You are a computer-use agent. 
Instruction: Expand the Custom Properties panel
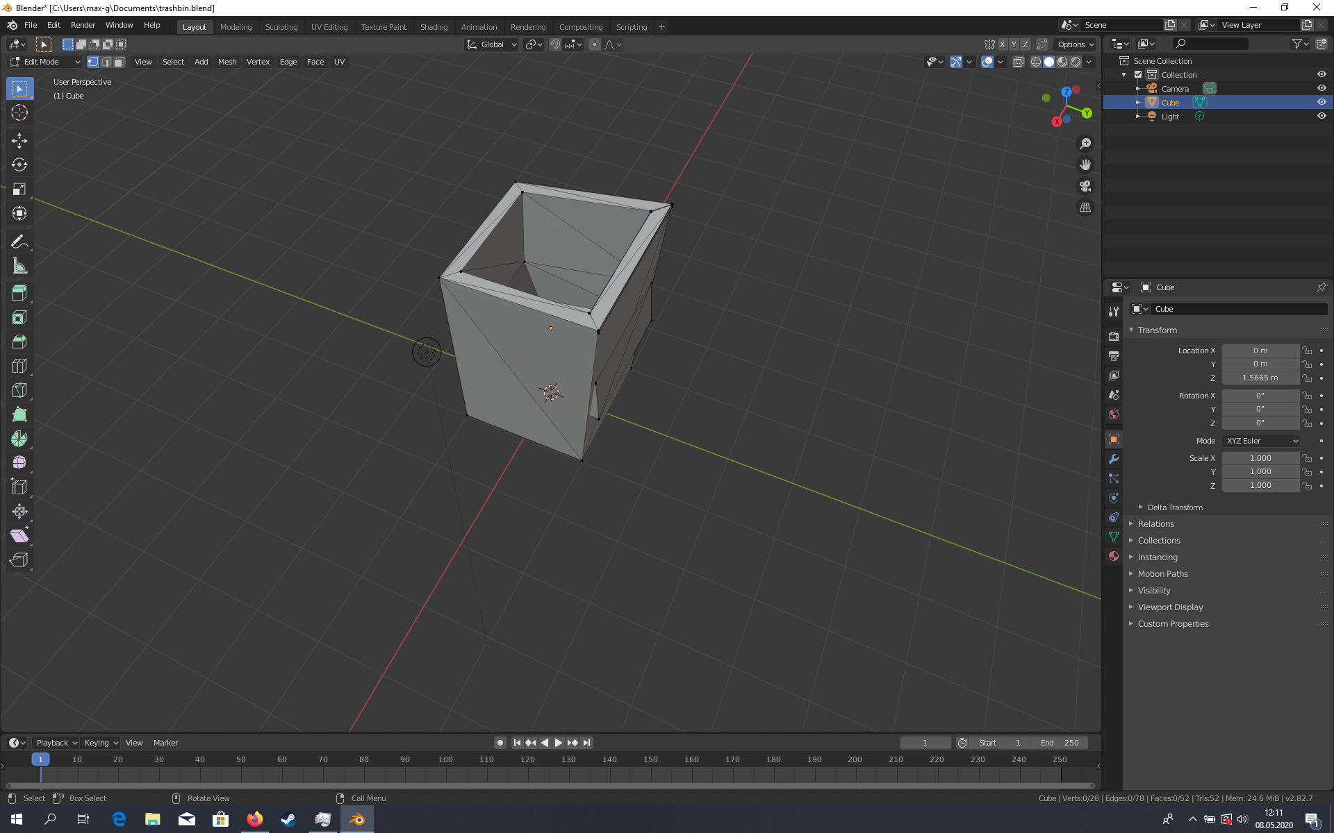pos(1173,624)
